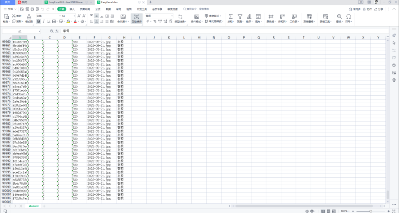
Task: Click the Decrease font size A- icon
Action: (84, 16)
